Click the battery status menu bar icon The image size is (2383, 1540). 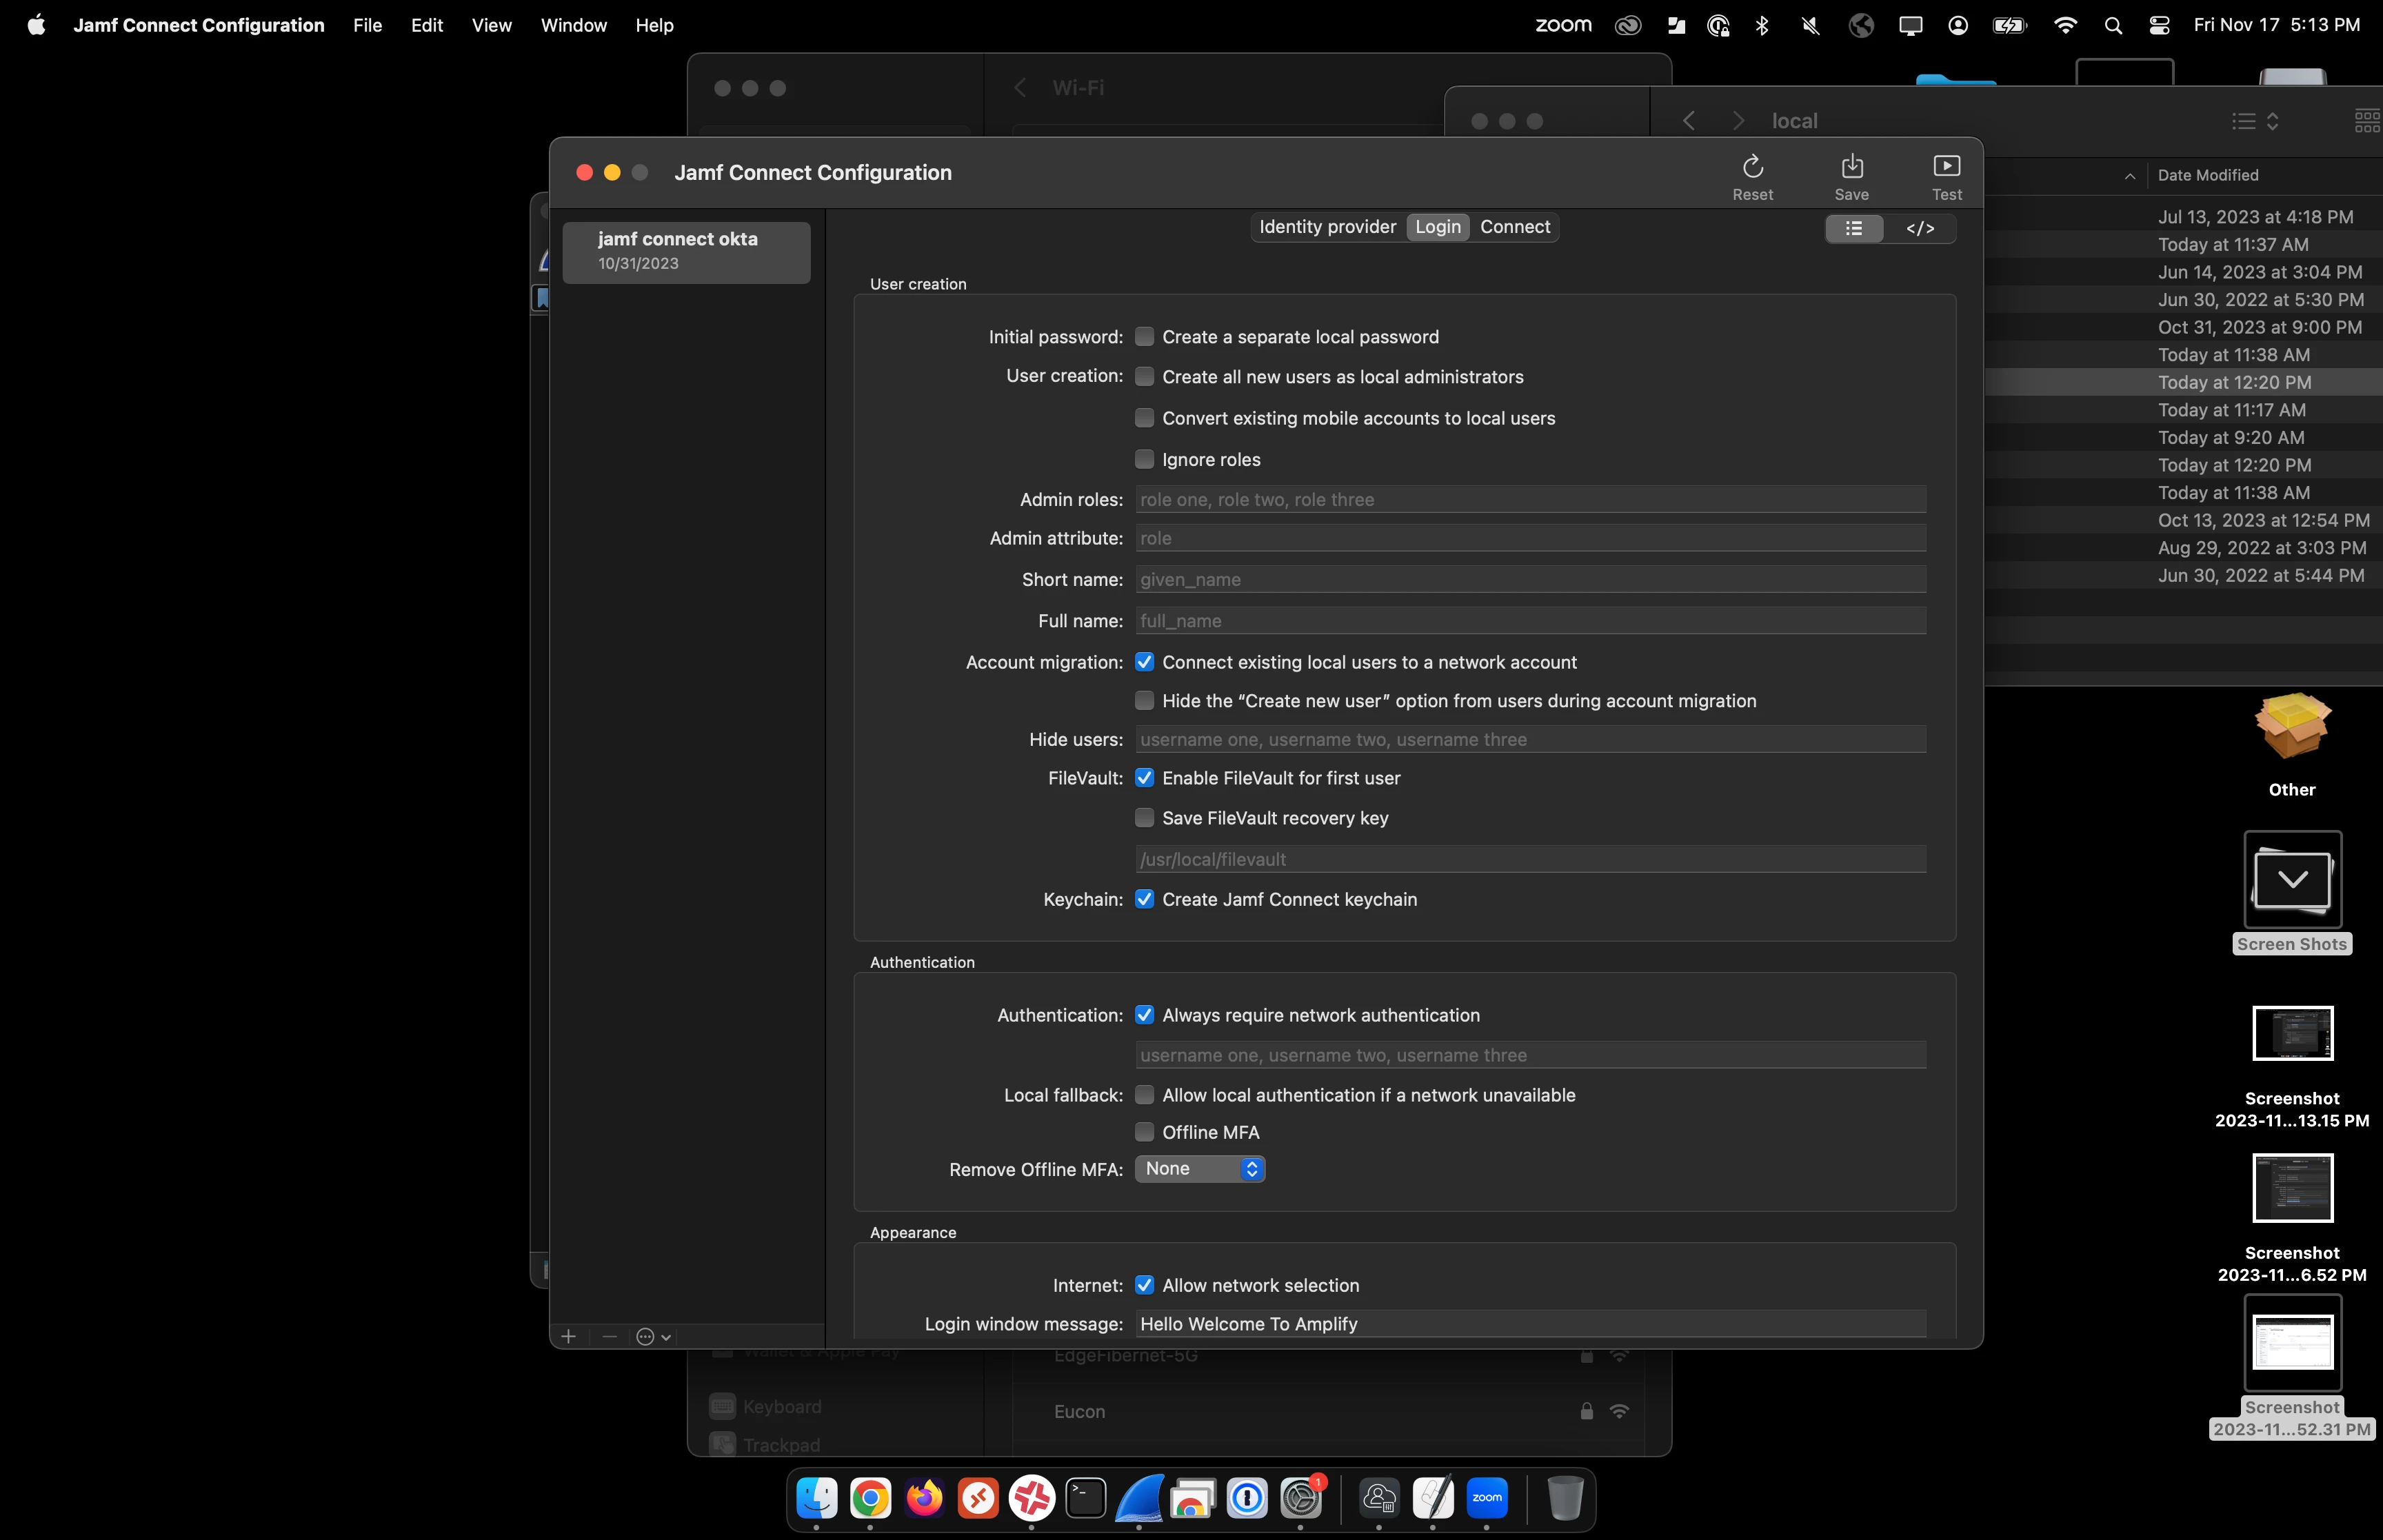(x=2009, y=25)
